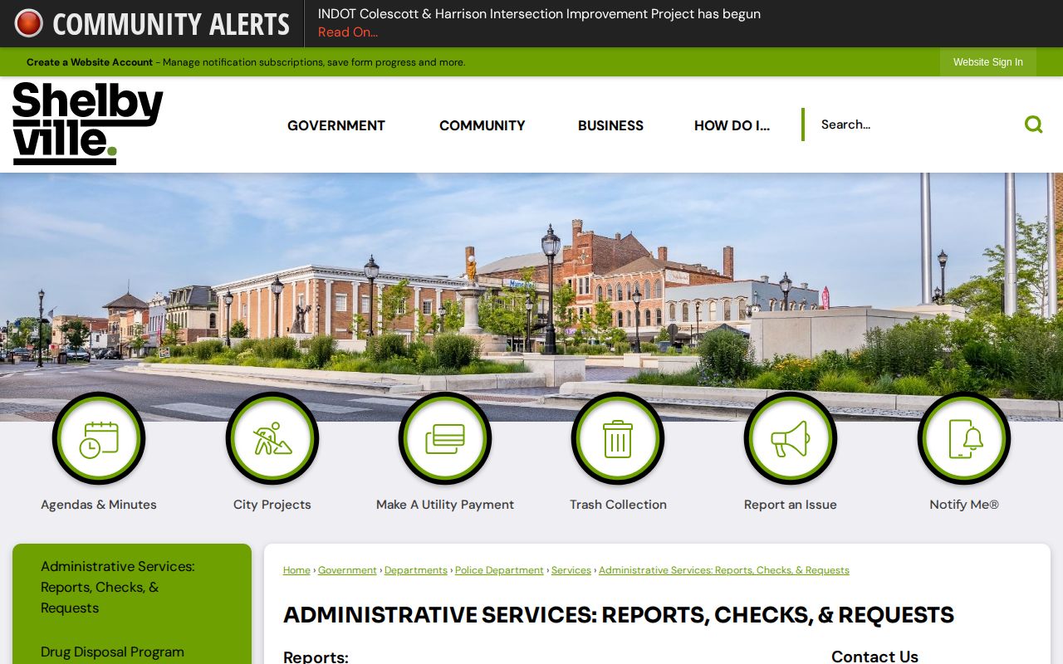This screenshot has height=664, width=1063.
Task: Open the City Projects worker icon
Action: coord(272,438)
